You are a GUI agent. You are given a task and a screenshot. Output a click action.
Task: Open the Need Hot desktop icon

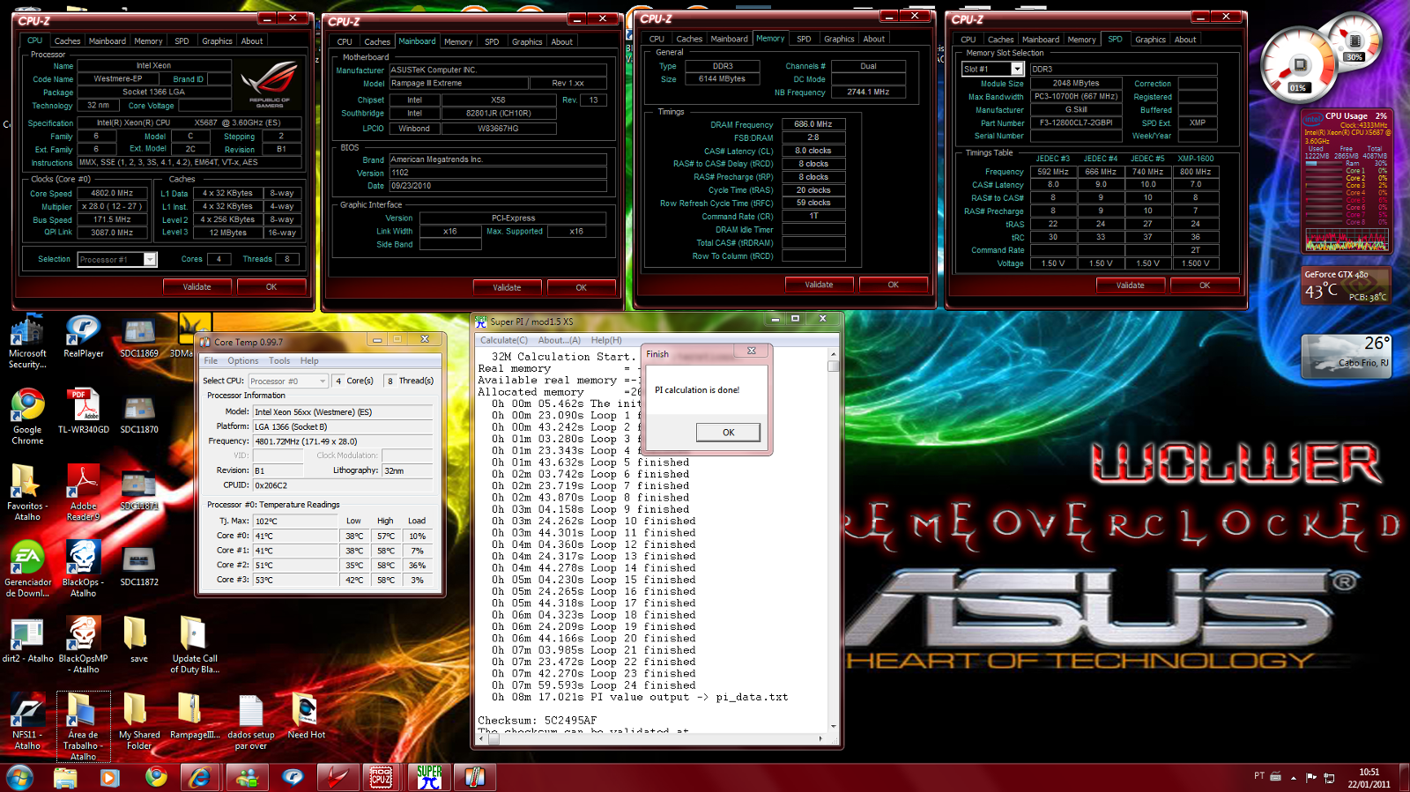(x=306, y=716)
